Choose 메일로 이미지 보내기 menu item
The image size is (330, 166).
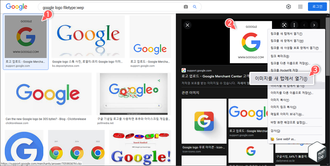(x=297, y=114)
